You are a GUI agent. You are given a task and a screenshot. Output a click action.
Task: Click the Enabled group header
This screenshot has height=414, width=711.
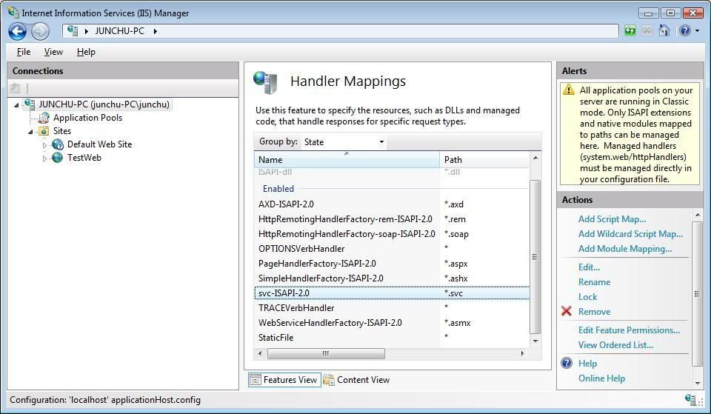(x=278, y=189)
